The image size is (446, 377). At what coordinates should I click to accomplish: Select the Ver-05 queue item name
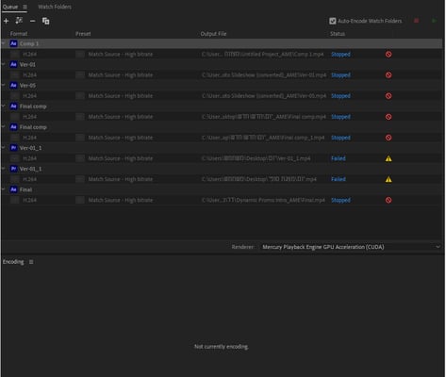(27, 86)
